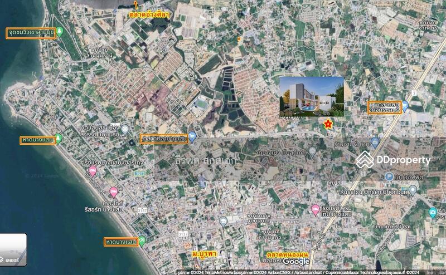Viewport: 446px width, 275px height.
Task: Select the pink hotel pin for โรงแรมบางแสน เฮอริเทจ
Action: [x=92, y=171]
